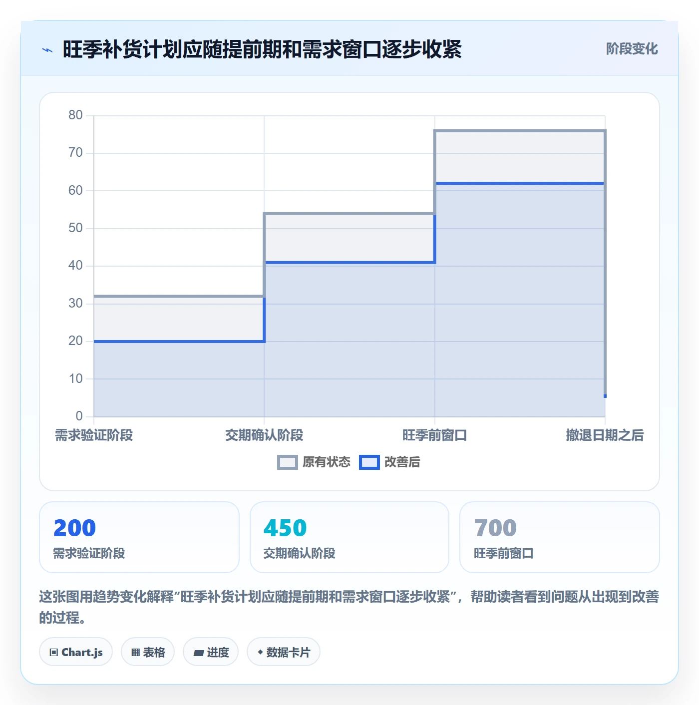
Task: Click the diamond icon in 数据卡片 tag
Action: coord(260,652)
